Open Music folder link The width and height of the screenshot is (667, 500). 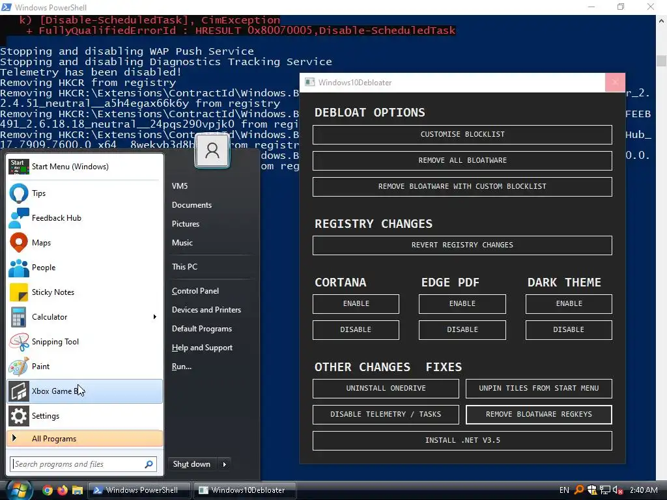[182, 243]
